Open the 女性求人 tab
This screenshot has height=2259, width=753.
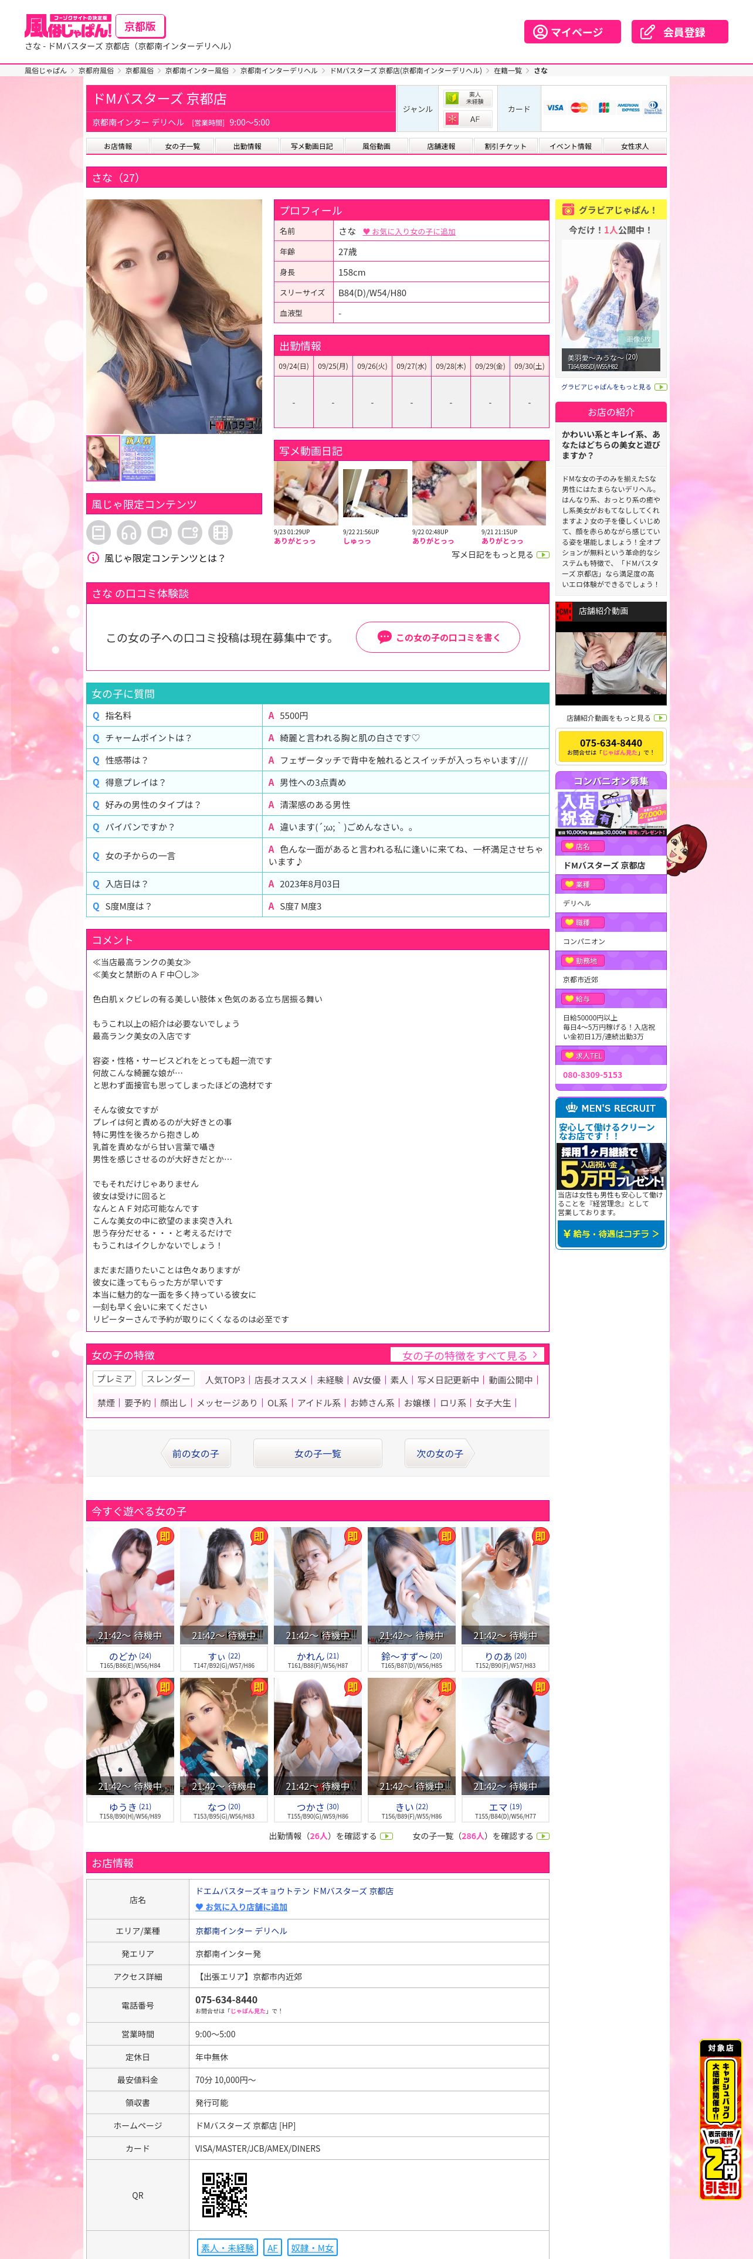(635, 147)
